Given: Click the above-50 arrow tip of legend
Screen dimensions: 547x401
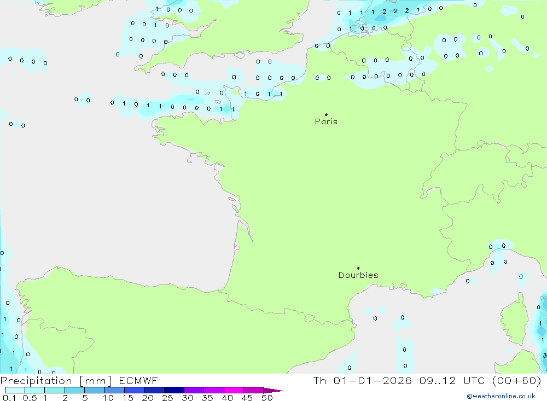Looking at the screenshot, I should 273,390.
